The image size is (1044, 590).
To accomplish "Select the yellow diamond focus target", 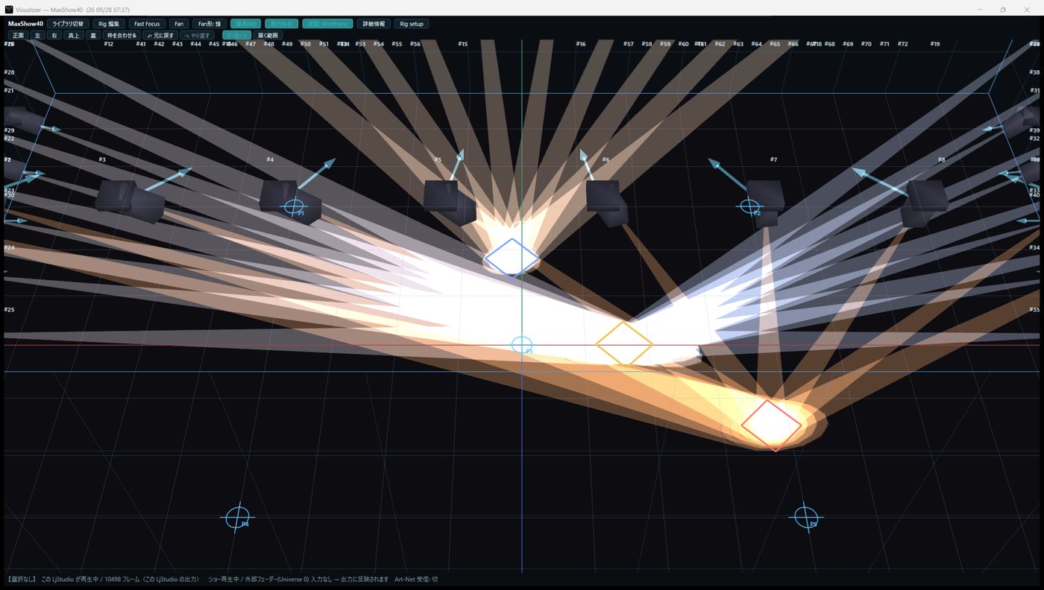I will pos(624,344).
